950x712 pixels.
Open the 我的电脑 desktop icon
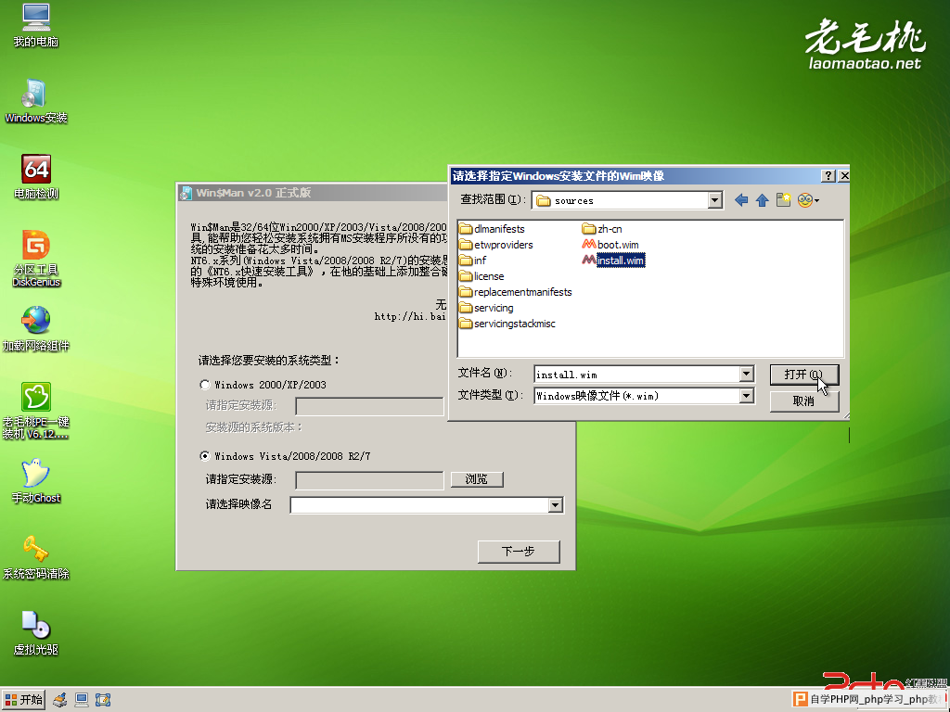(x=36, y=25)
